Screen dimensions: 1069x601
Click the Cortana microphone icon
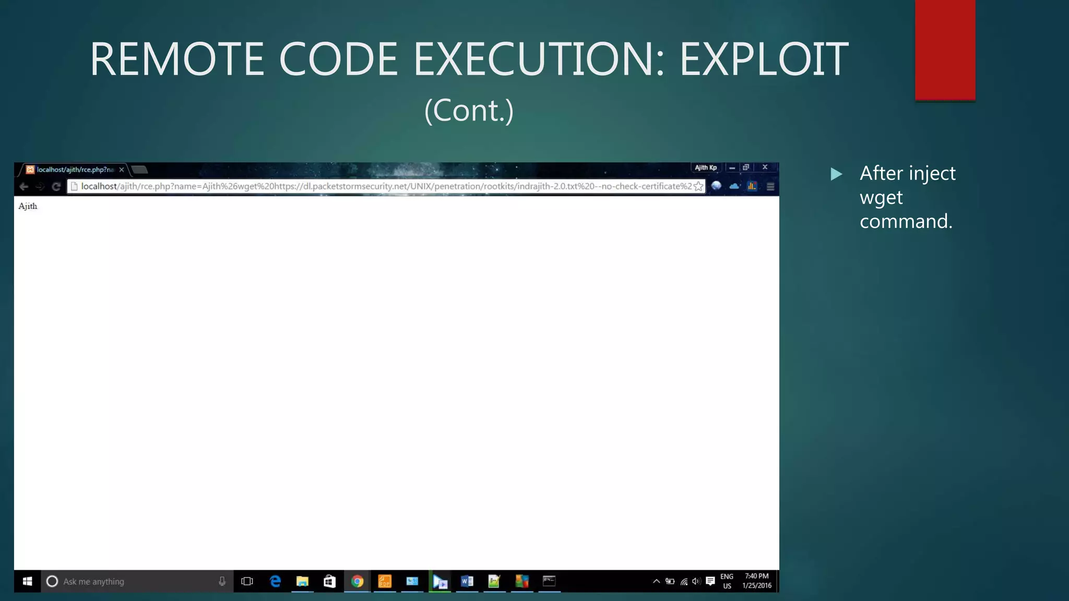coord(222,581)
